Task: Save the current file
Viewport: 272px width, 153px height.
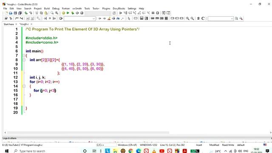Action: coord(15,13)
